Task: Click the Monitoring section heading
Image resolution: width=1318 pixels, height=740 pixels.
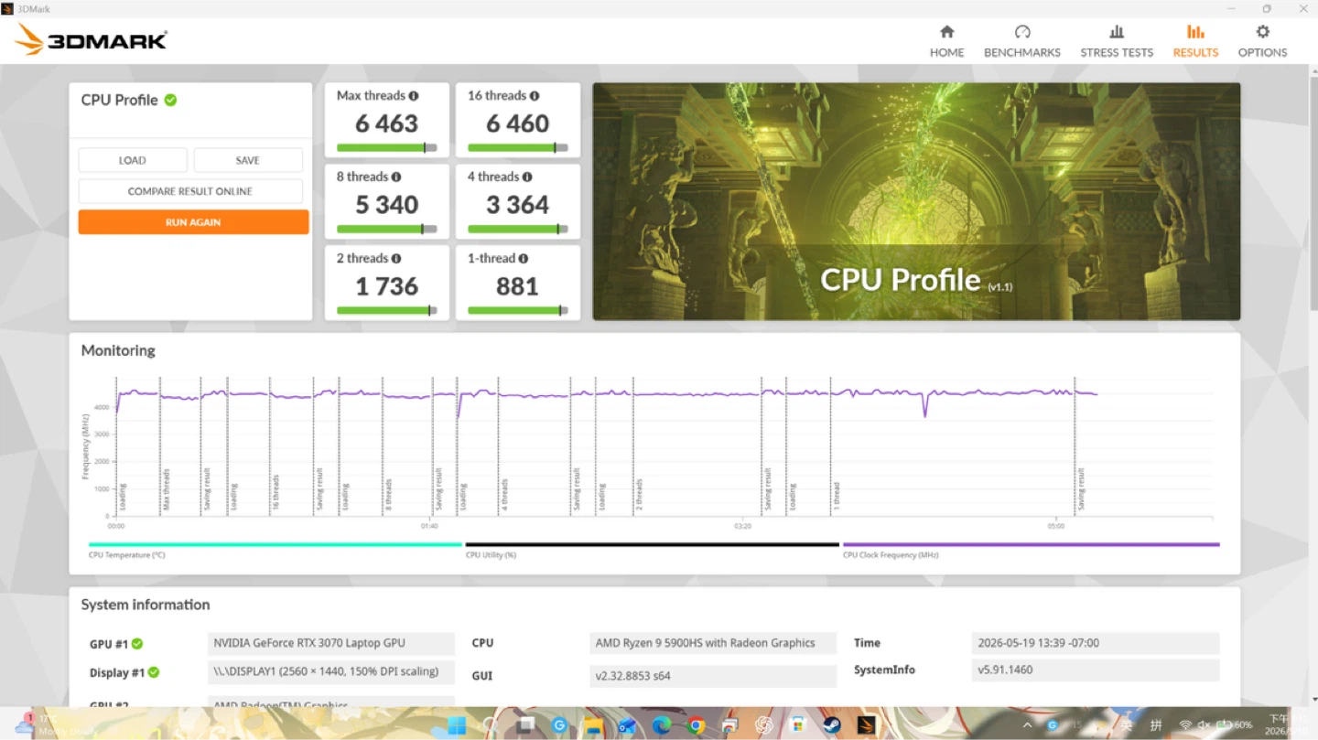Action: 118,350
